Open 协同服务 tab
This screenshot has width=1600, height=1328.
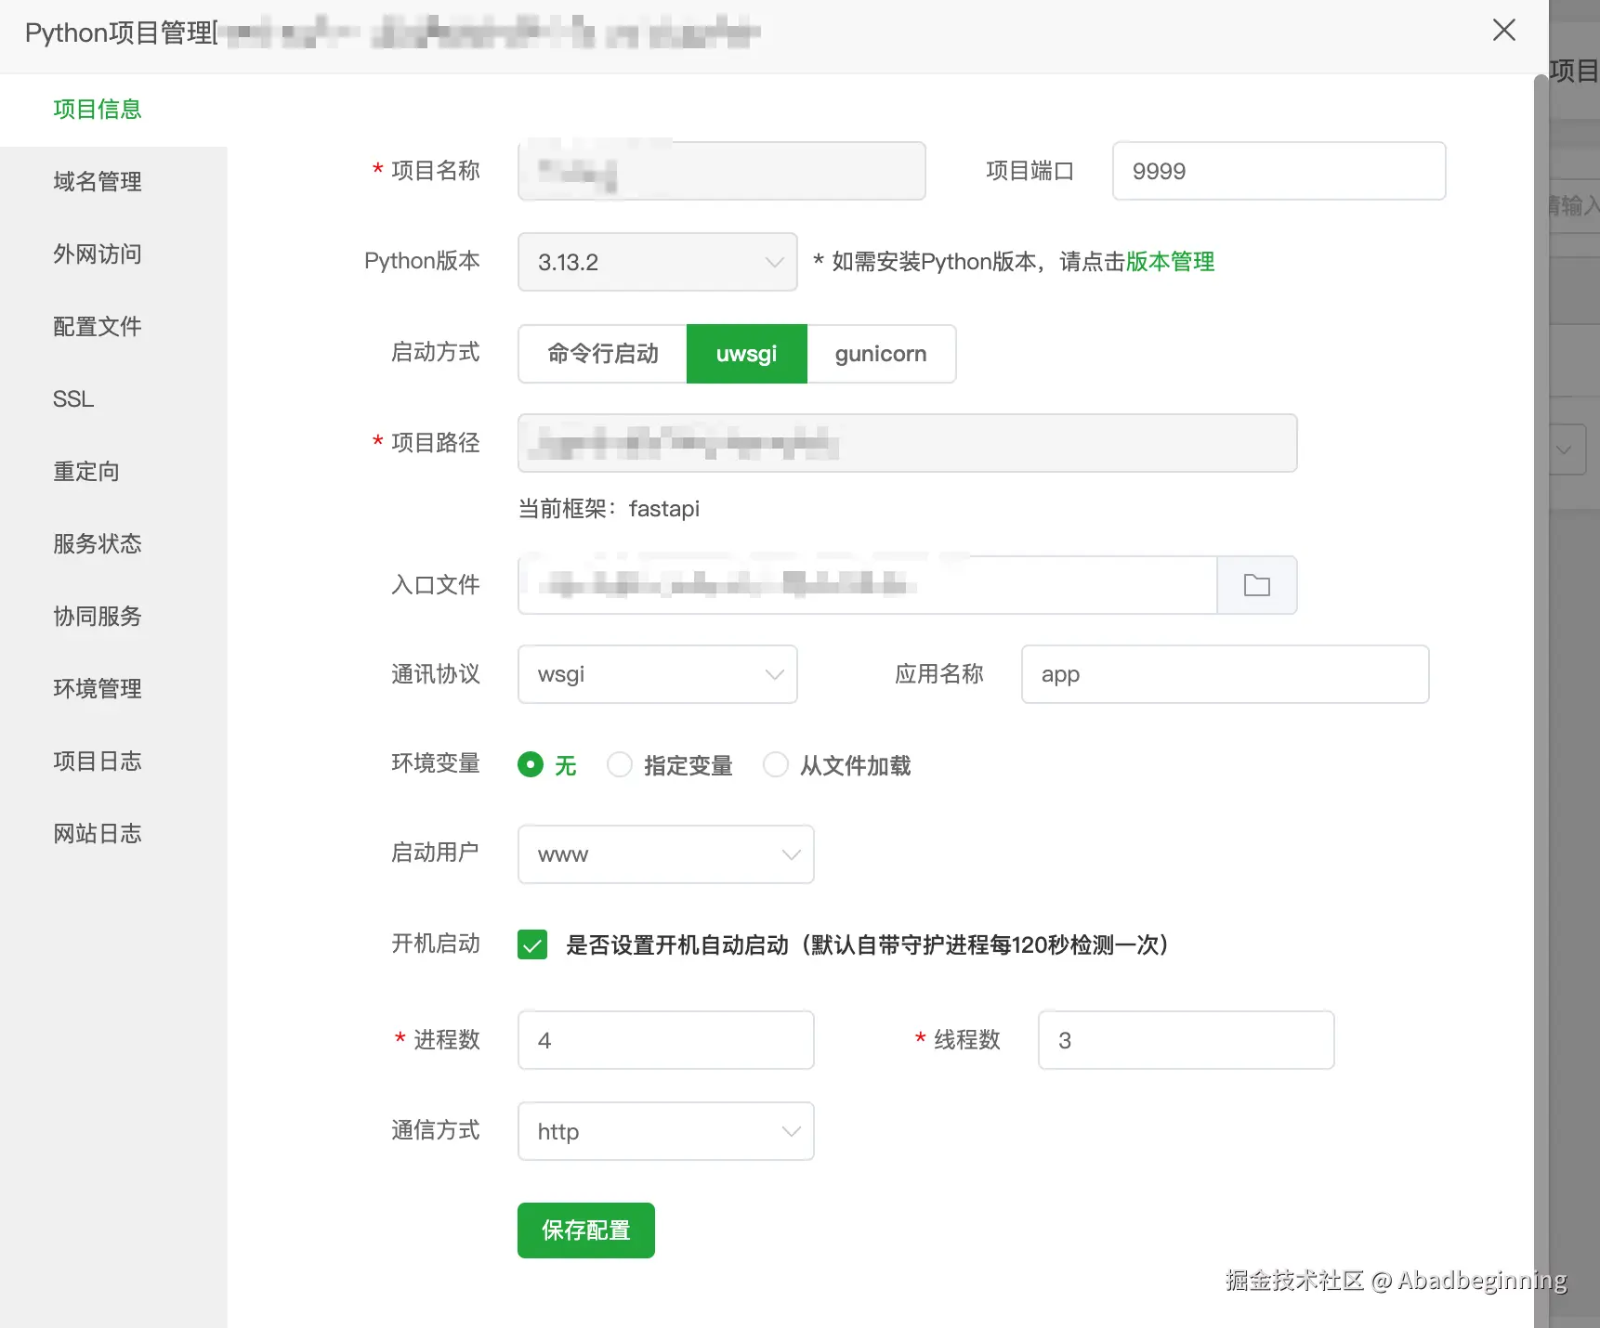click(x=98, y=617)
